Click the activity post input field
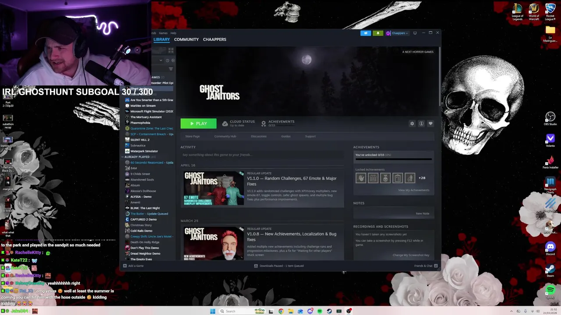The height and width of the screenshot is (315, 561). click(262, 154)
